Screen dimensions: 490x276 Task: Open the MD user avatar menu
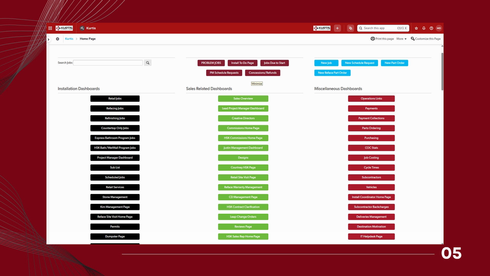439,28
